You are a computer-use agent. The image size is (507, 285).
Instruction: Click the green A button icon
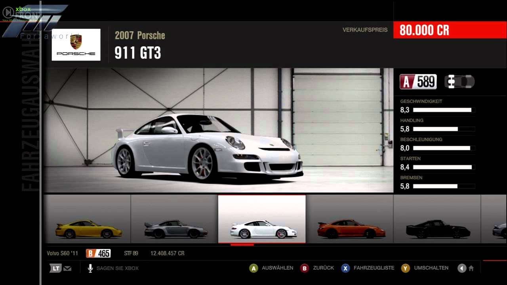(253, 268)
